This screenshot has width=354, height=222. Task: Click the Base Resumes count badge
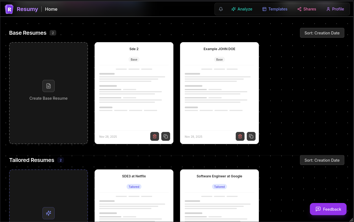pyautogui.click(x=53, y=33)
